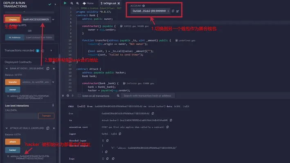Toggle the Publish to IPFS checkbox
Screen dimensions: 290x163
click(x=7, y=25)
